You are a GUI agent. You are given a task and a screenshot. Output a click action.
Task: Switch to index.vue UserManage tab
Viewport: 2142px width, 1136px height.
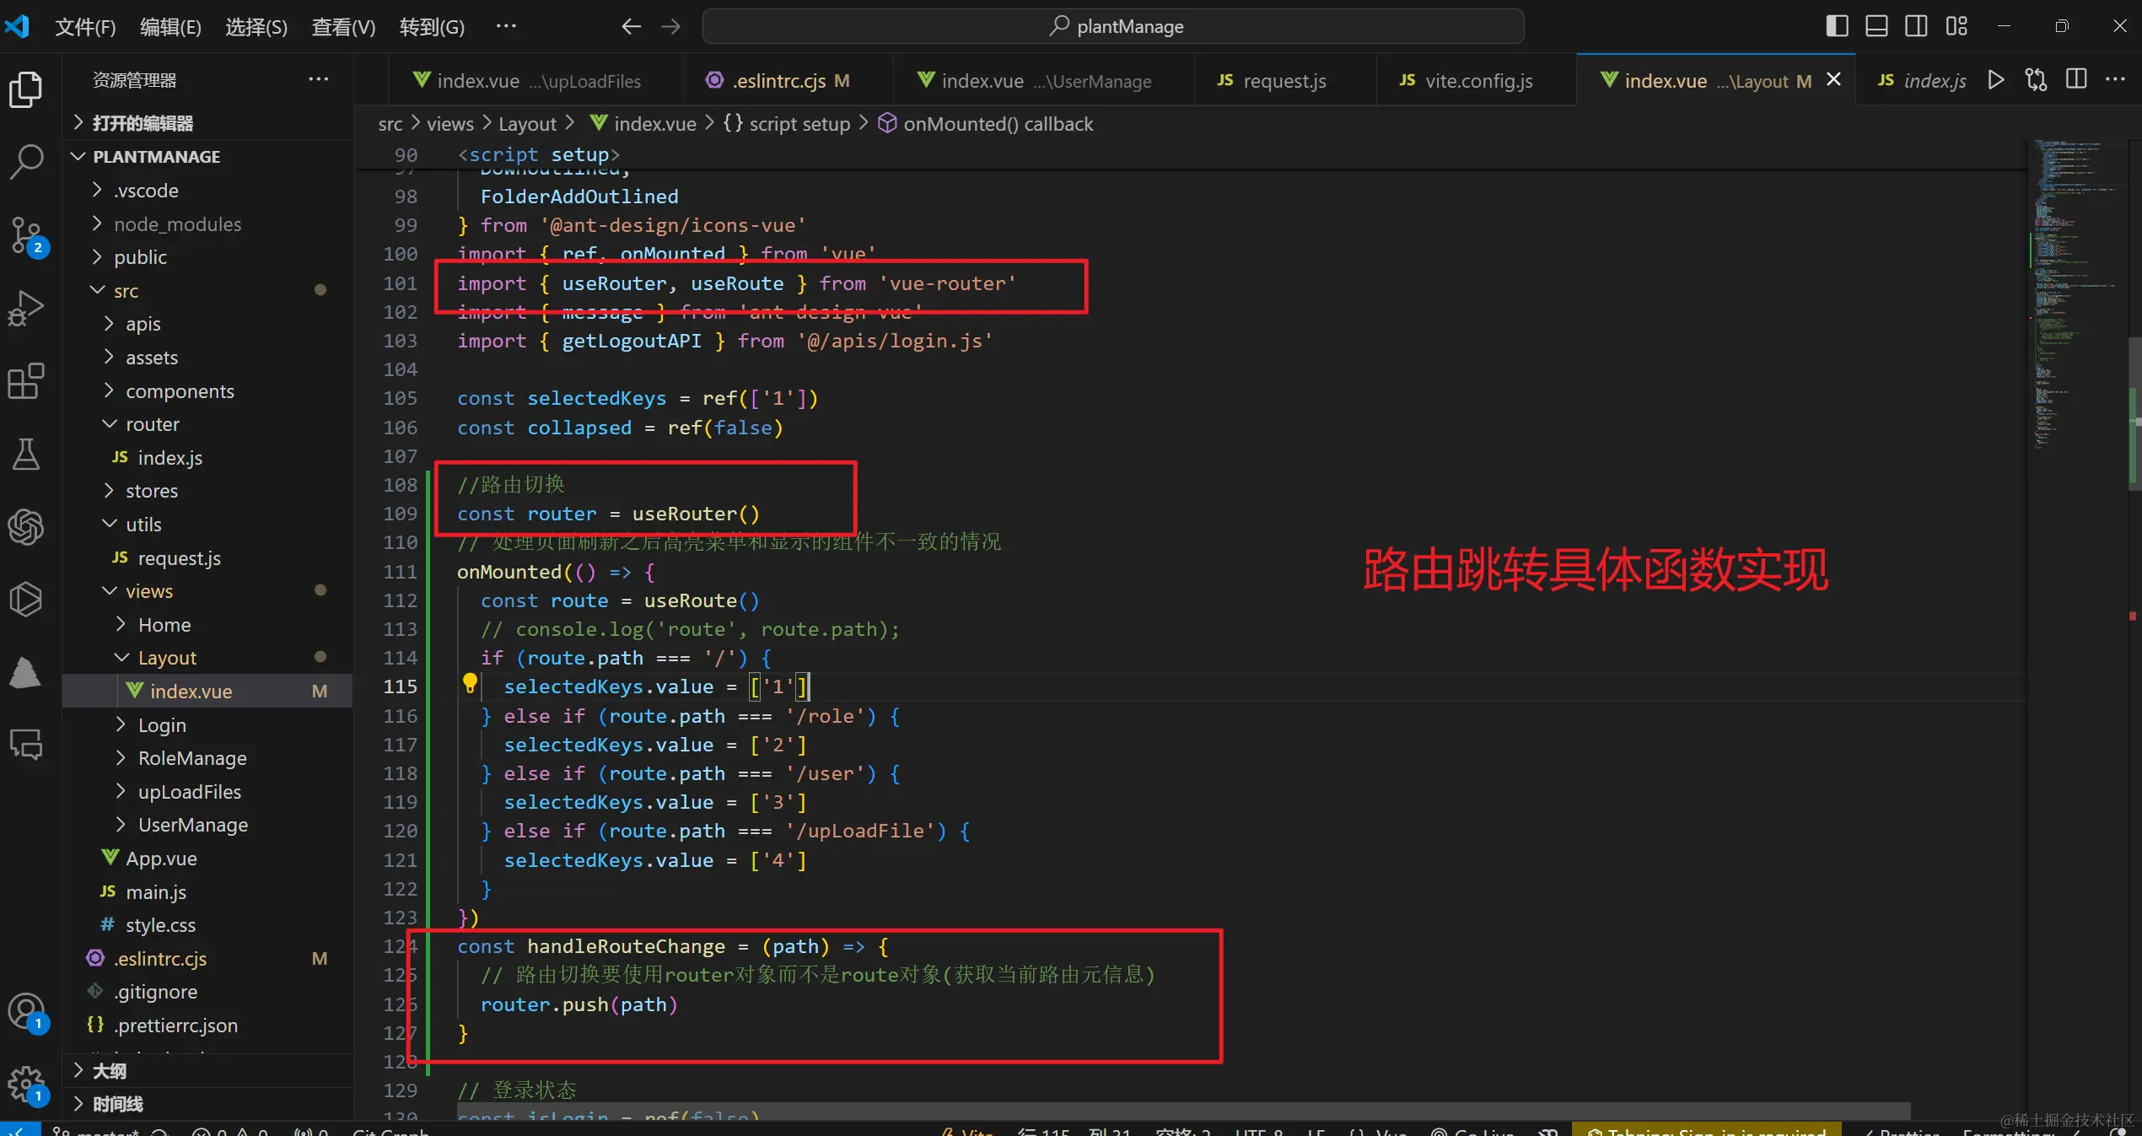(1044, 81)
